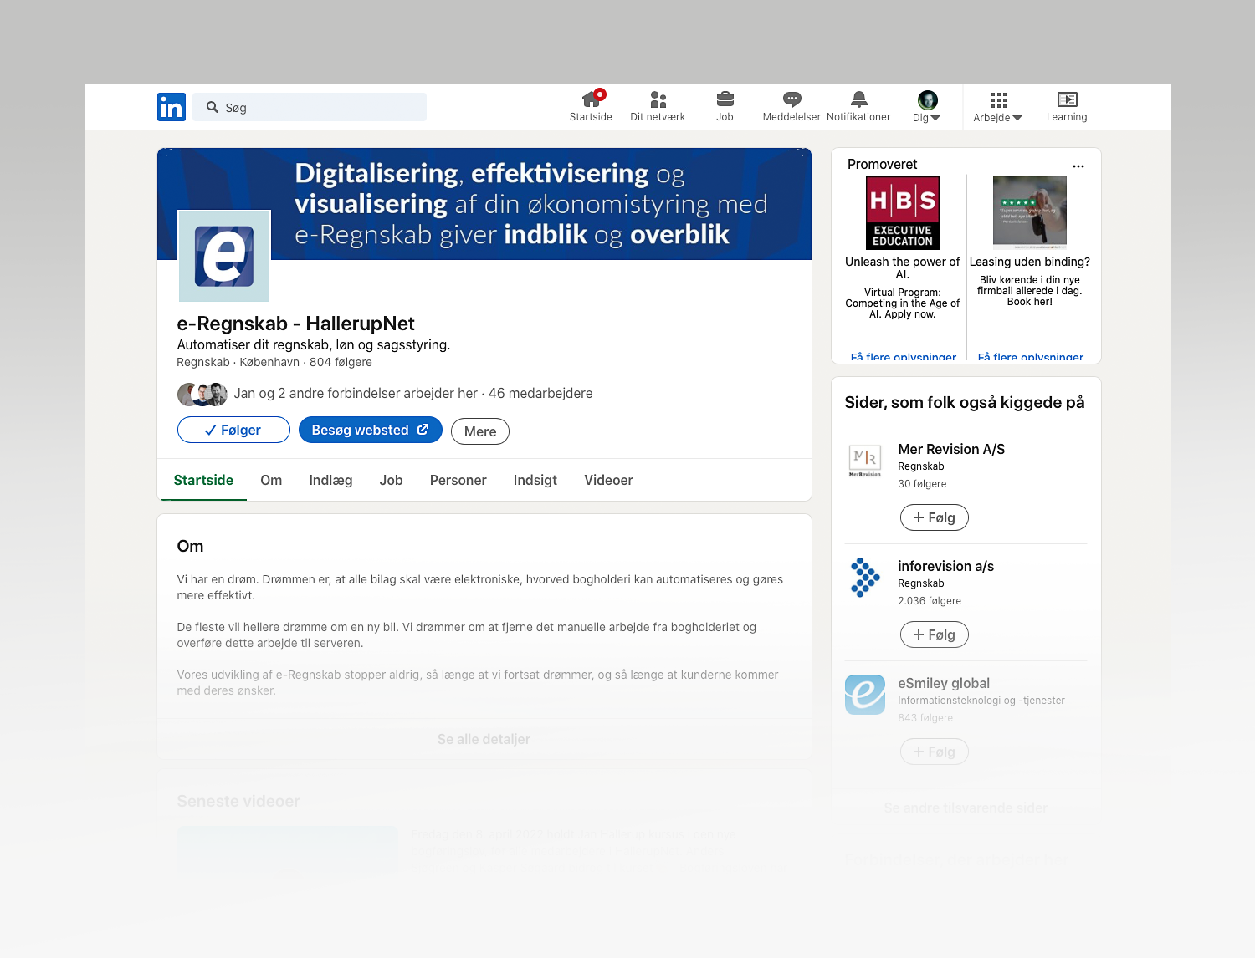
Task: Focus the Søg search field
Action: 310,107
